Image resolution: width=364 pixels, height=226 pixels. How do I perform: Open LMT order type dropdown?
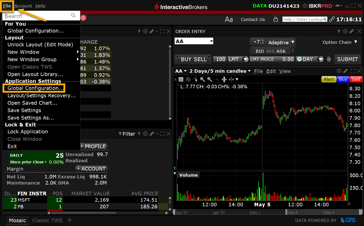(245, 59)
